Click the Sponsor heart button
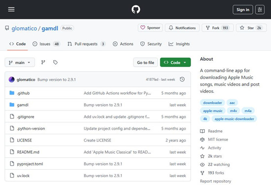271x185 pixels. 150,28
